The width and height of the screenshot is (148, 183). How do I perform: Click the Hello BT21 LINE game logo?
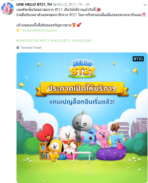pos(82,69)
